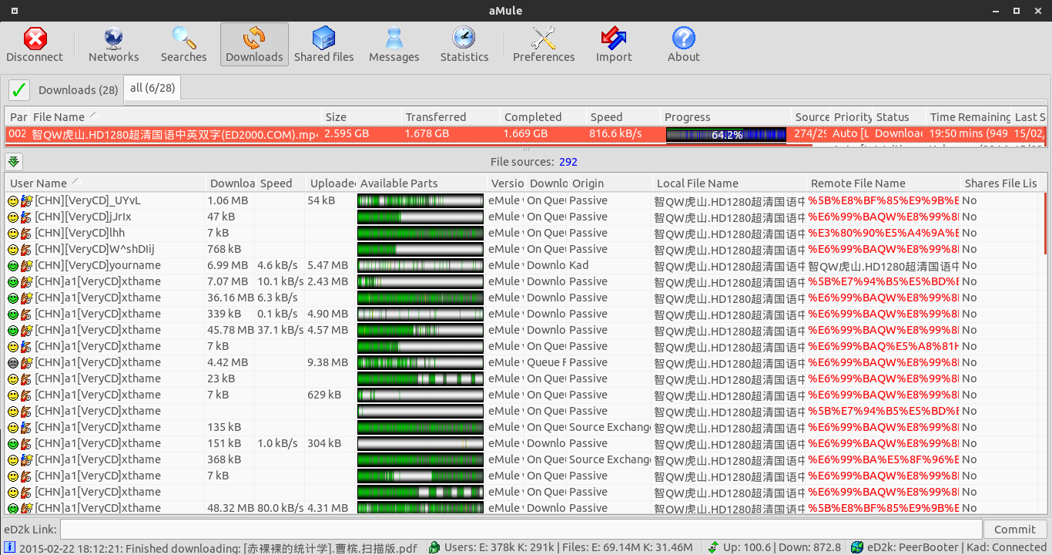This screenshot has width=1052, height=555.
Task: Click 37.1 kB/s speed cell
Action: click(280, 330)
